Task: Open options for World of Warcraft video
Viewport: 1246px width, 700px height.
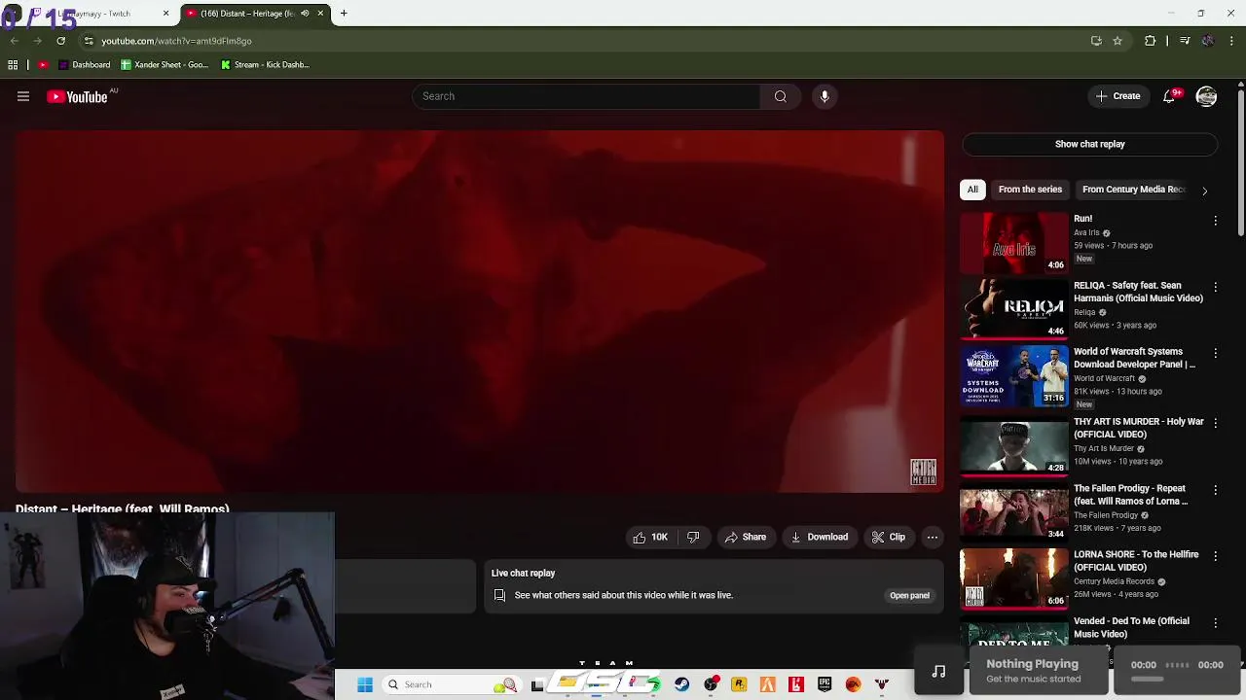Action: click(1215, 354)
